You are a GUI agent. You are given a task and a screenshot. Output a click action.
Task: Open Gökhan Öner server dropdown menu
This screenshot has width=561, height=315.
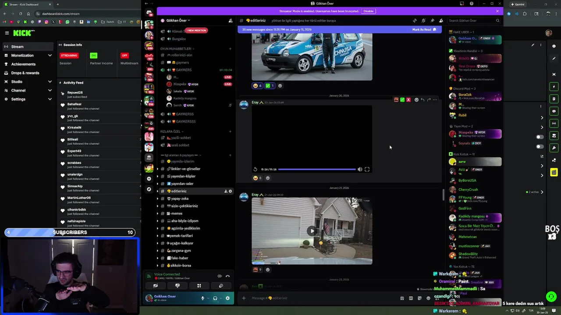point(178,21)
